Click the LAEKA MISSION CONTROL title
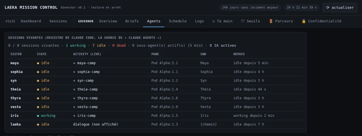The height and width of the screenshot is (136, 362). click(x=31, y=7)
